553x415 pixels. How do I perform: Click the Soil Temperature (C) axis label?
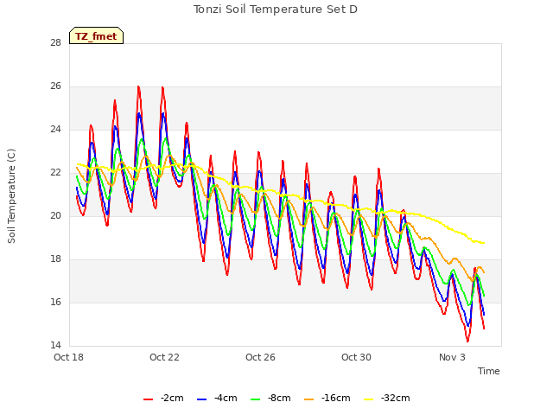point(11,196)
